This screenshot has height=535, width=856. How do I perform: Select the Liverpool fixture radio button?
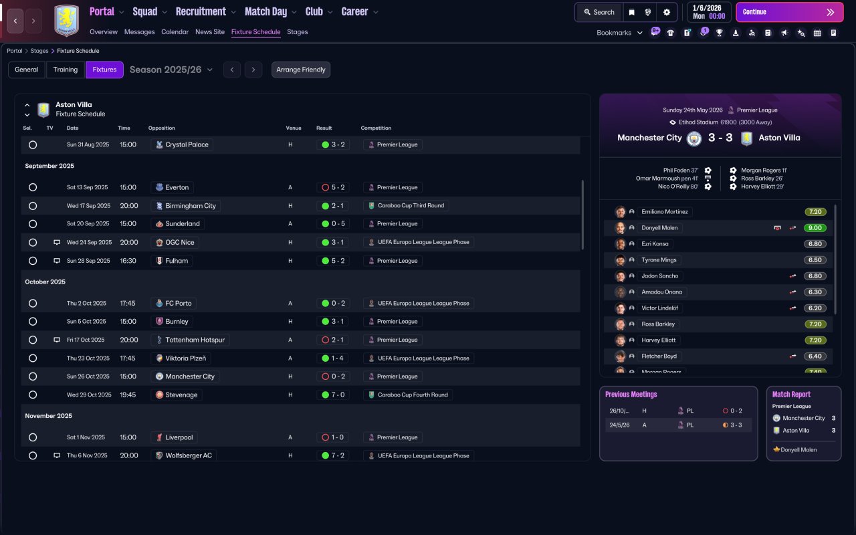tap(33, 437)
